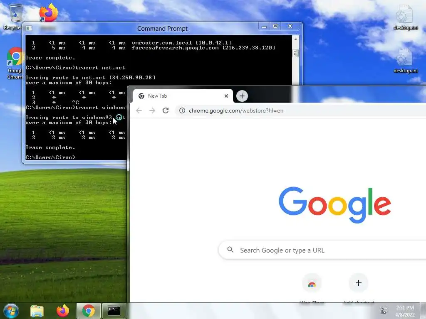Click Chrome's Back arrow
426x319 pixels.
[139, 110]
